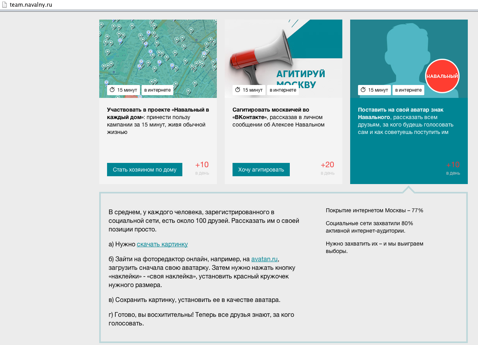Click the +10 score on the map card

[x=202, y=165]
